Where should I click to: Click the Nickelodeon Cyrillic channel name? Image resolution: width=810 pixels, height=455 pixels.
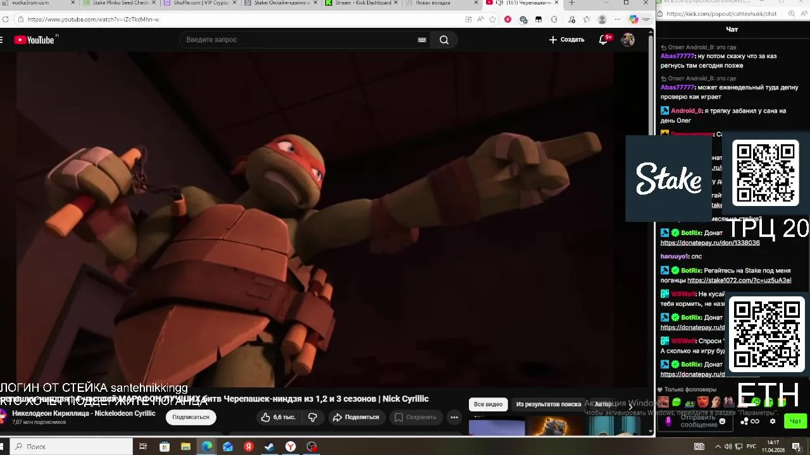(84, 413)
